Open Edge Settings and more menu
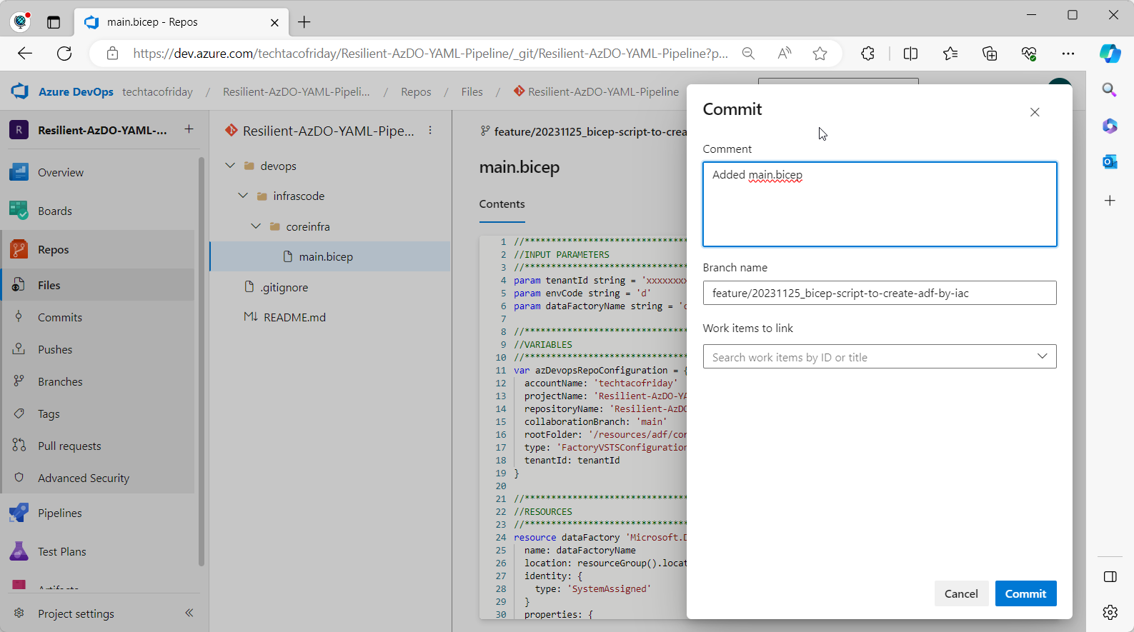 (1068, 54)
